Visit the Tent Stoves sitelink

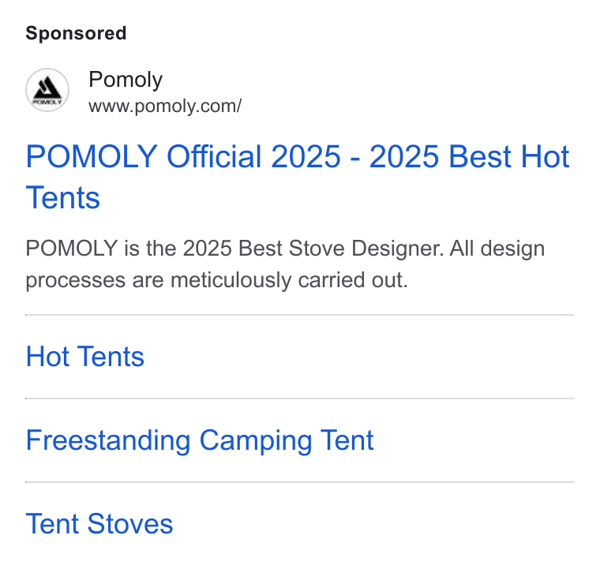(99, 524)
